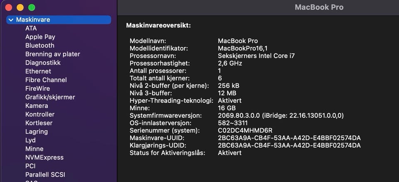Select Bluetooth in the sidebar
The width and height of the screenshot is (399, 182).
(39, 46)
